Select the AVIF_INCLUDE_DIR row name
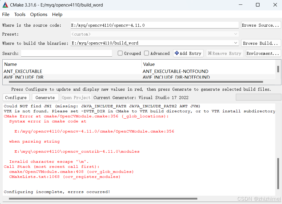This screenshot has width=282, height=204. 24,77
